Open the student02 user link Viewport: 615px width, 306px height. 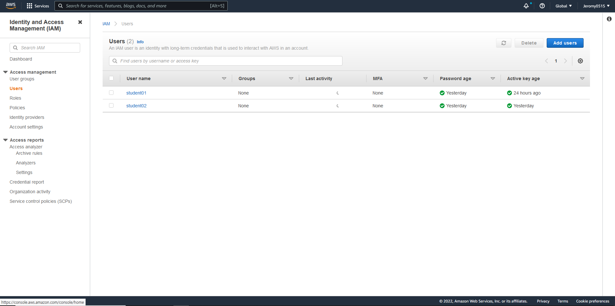(136, 106)
